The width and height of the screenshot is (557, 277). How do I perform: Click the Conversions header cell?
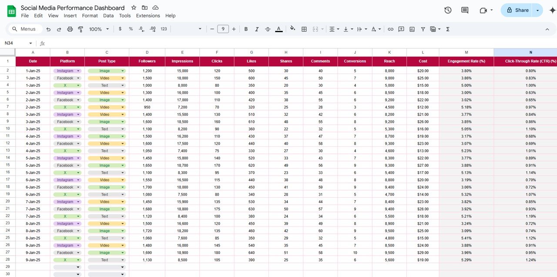(x=355, y=61)
